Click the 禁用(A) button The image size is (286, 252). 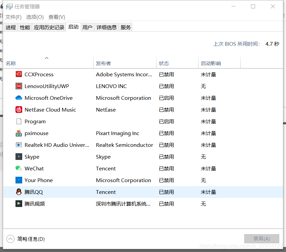(262, 239)
